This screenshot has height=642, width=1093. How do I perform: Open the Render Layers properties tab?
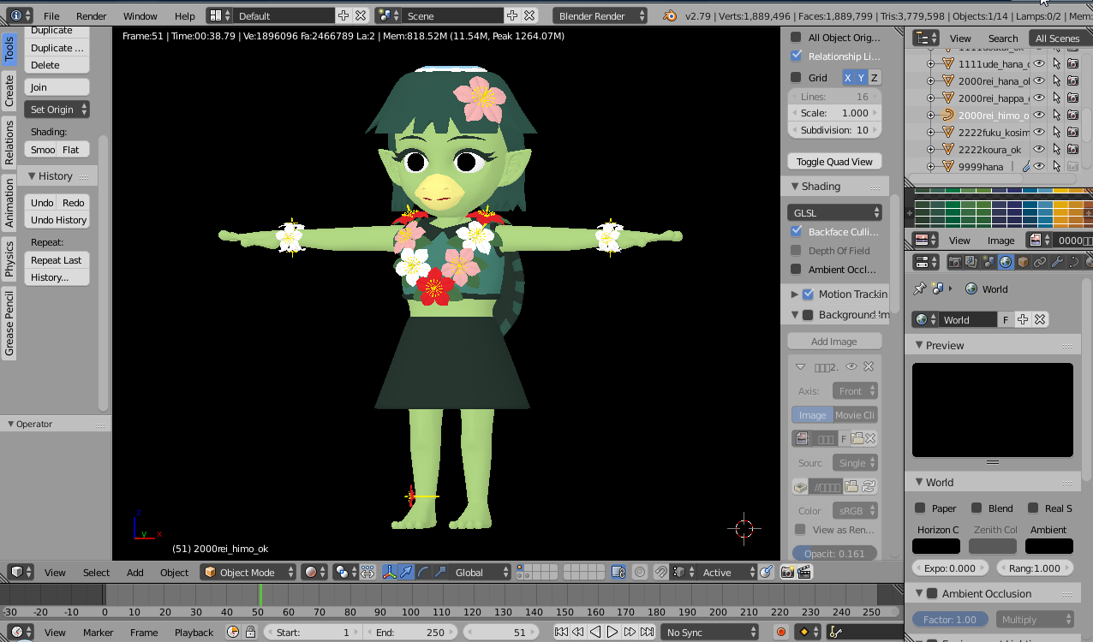[970, 262]
